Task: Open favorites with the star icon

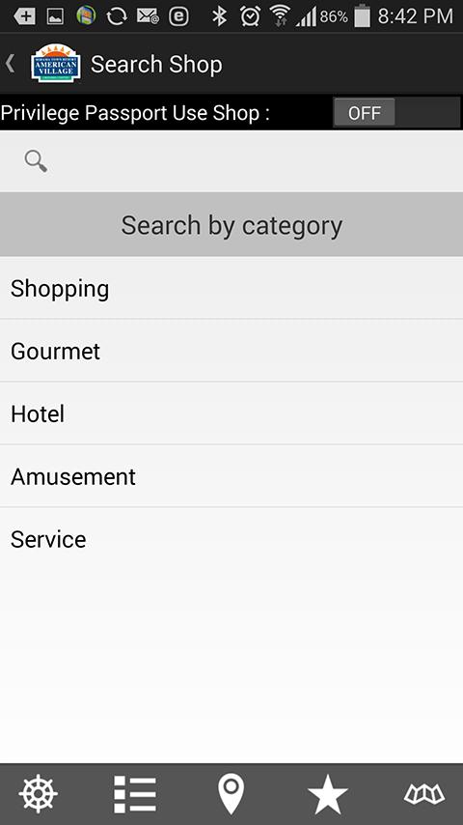Action: click(x=327, y=794)
